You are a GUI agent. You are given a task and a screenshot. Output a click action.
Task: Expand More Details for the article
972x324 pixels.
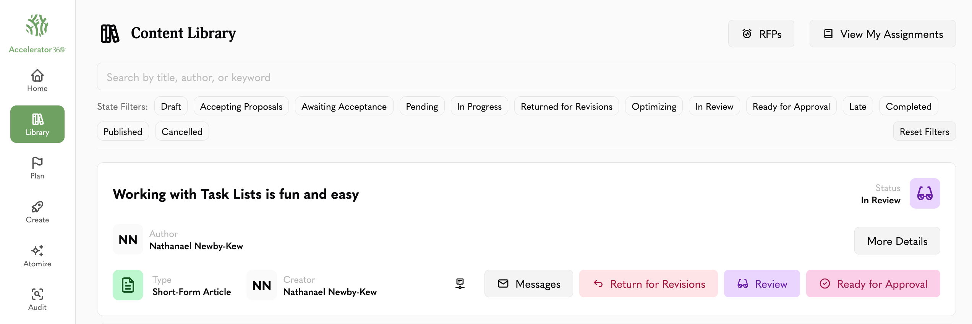tap(897, 241)
